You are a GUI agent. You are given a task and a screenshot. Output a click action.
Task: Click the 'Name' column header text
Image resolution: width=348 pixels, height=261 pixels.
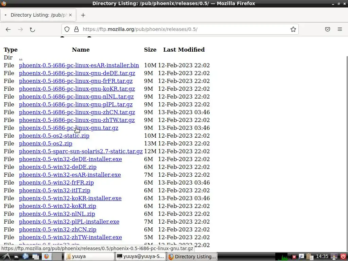pos(81,50)
